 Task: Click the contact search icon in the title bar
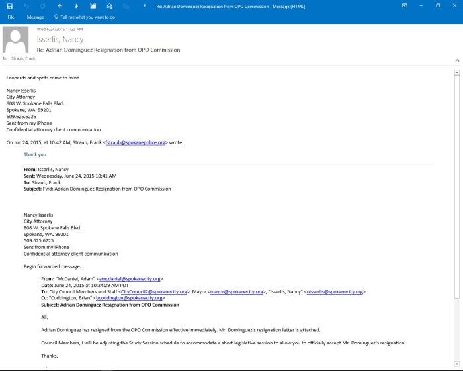pyautogui.click(x=109, y=5)
